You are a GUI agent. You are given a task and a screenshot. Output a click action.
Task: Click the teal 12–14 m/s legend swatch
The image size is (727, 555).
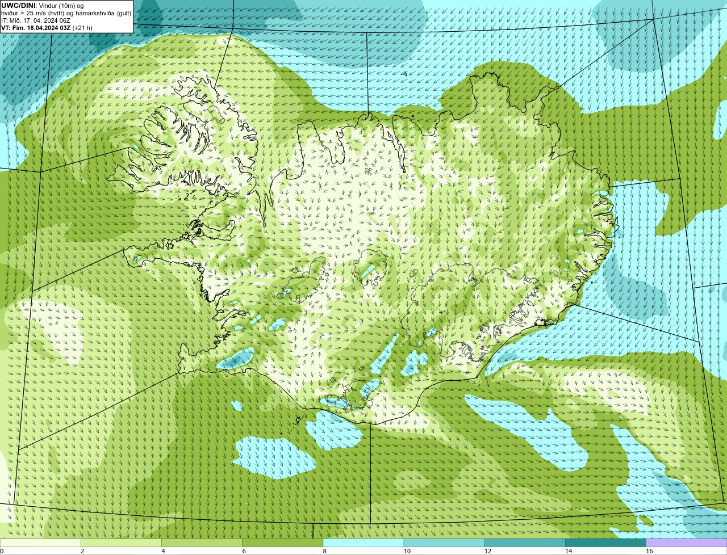525,543
